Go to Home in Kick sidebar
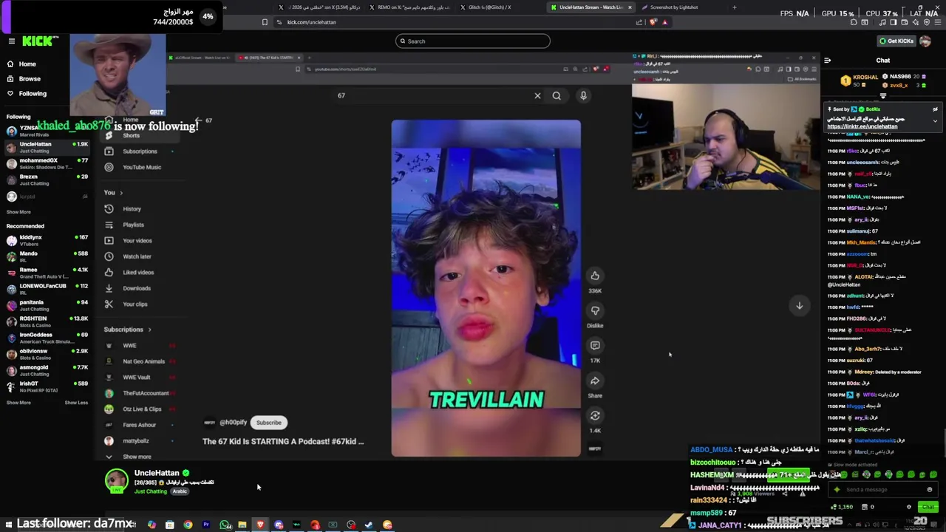946x532 pixels. click(x=27, y=64)
